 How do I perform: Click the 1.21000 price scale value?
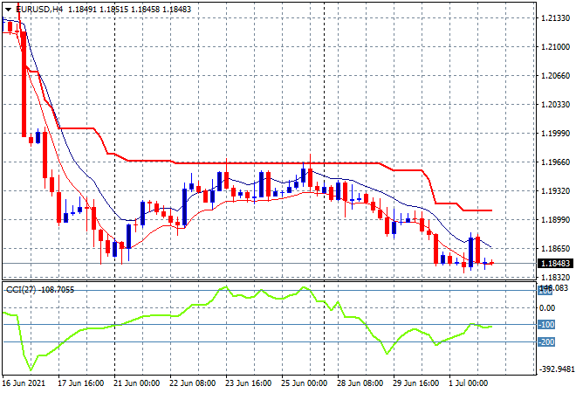(x=556, y=46)
